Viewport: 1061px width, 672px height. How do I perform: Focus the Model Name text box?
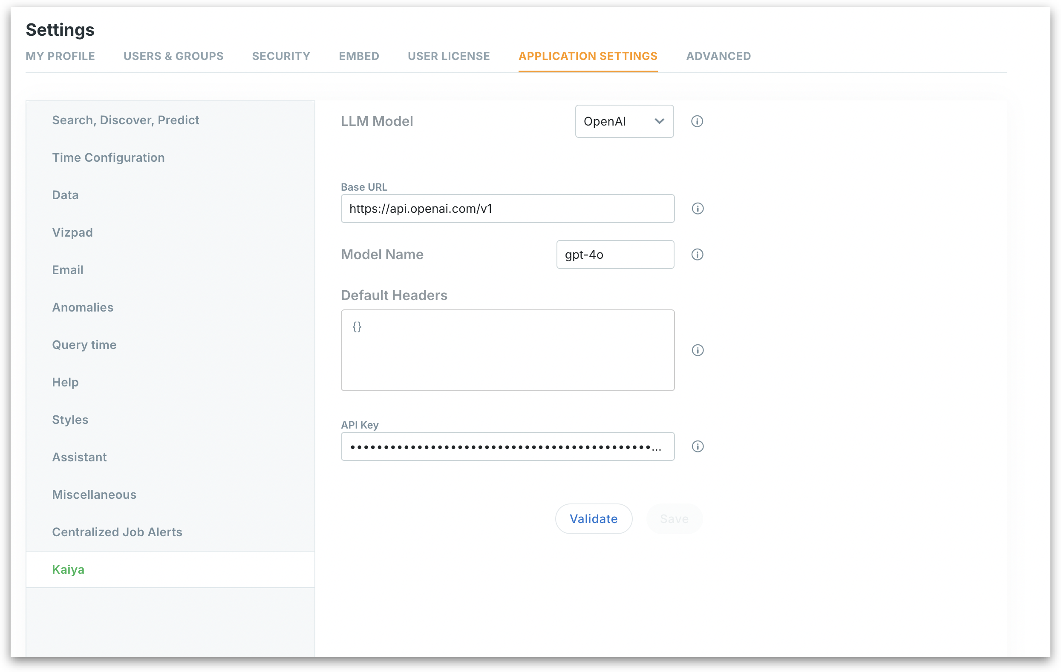coord(615,255)
